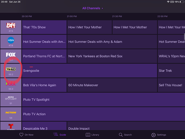Open the Search tab
Image resolution: width=185 pixels, height=139 pixels.
coord(125,135)
